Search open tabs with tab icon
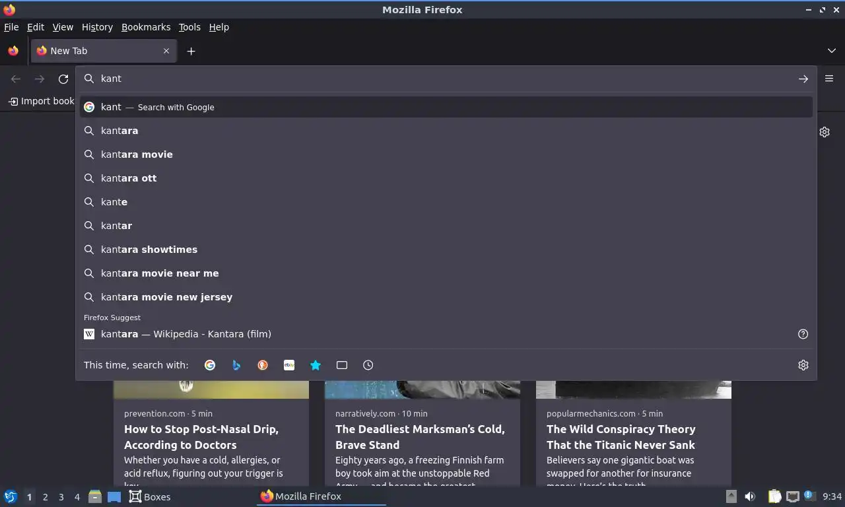This screenshot has height=507, width=845. [x=342, y=365]
